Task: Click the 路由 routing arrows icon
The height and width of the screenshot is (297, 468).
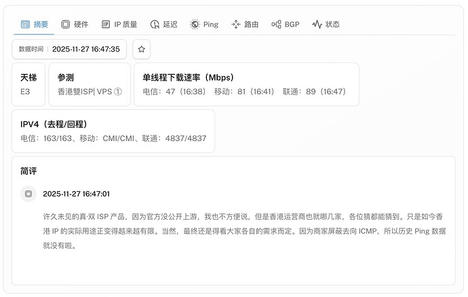Action: (x=236, y=24)
